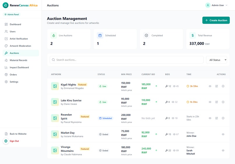Image resolution: width=235 pixels, height=164 pixels.
Task: Click the Ended status of Virunga Mountains
Action: click(104, 151)
